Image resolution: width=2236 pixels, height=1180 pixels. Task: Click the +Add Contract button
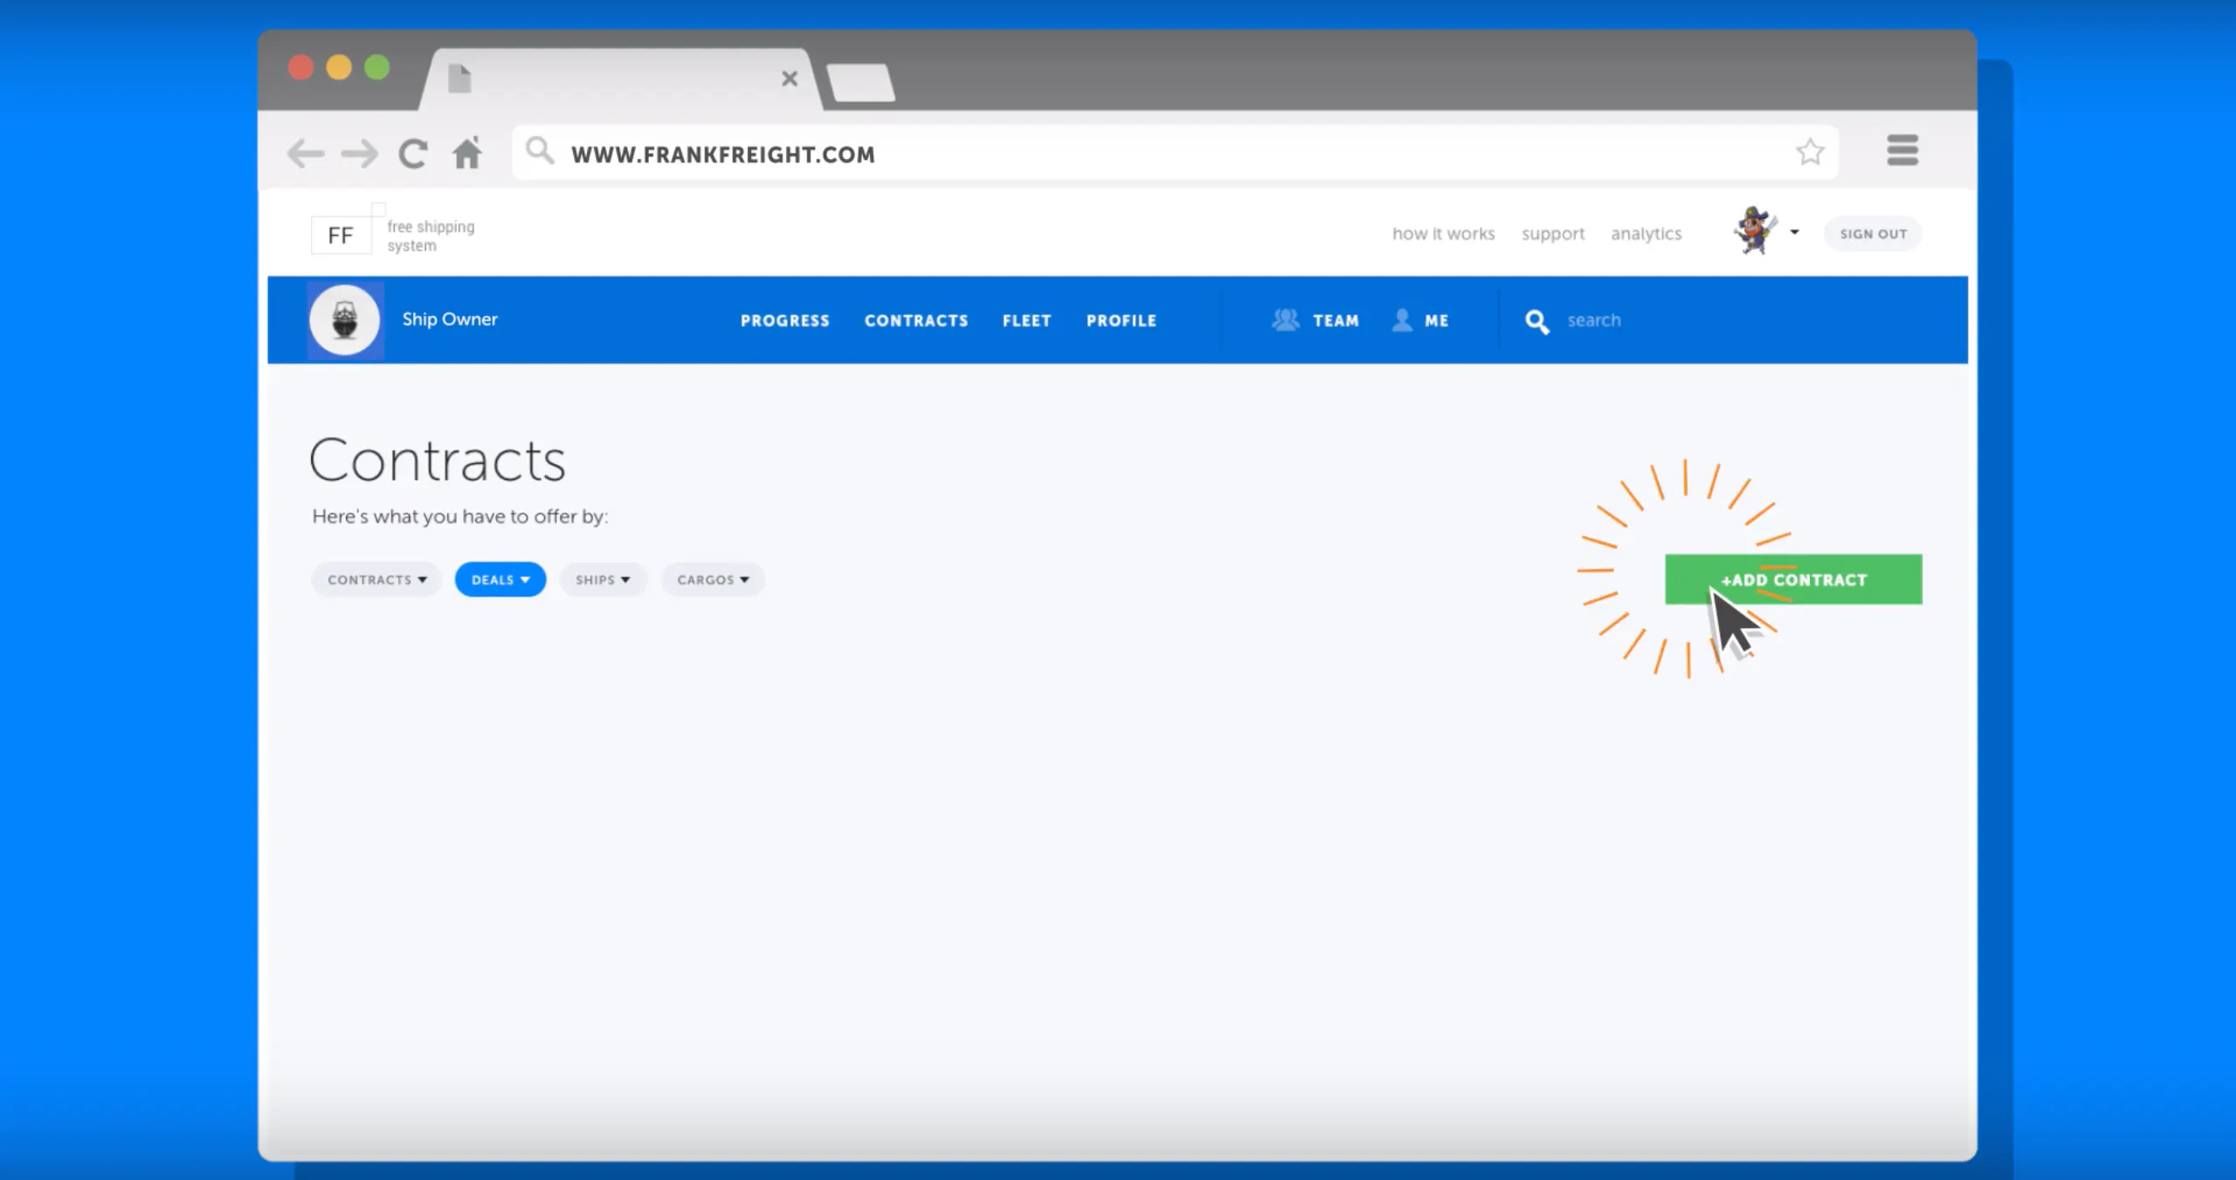(x=1793, y=579)
